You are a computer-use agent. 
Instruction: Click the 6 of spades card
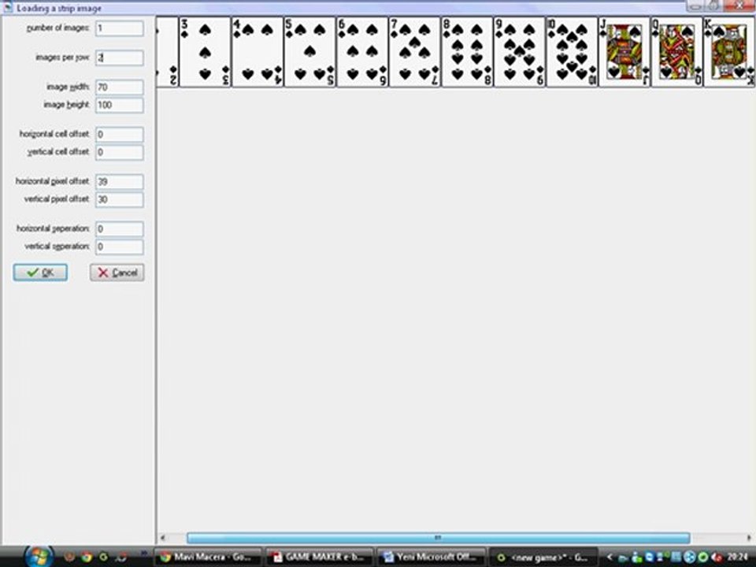362,52
